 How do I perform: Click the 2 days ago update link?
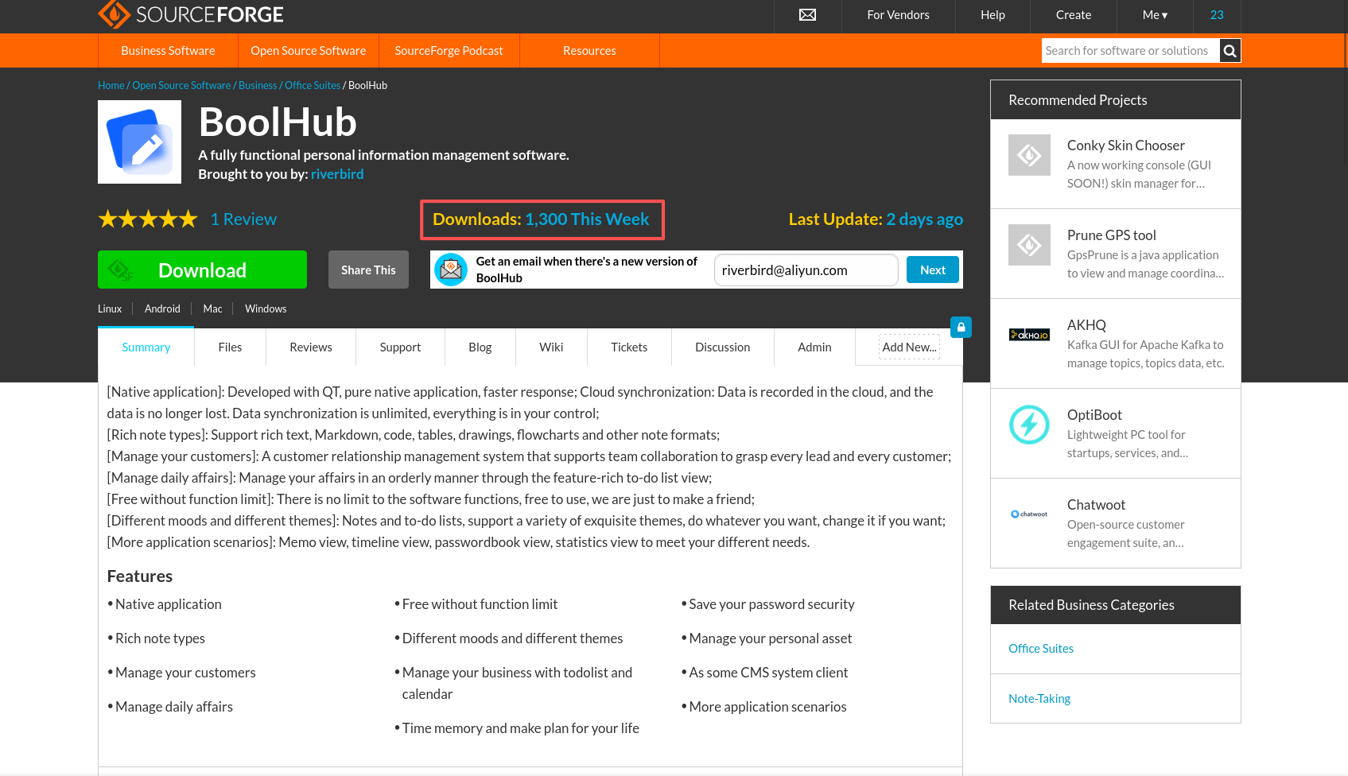[x=924, y=219]
